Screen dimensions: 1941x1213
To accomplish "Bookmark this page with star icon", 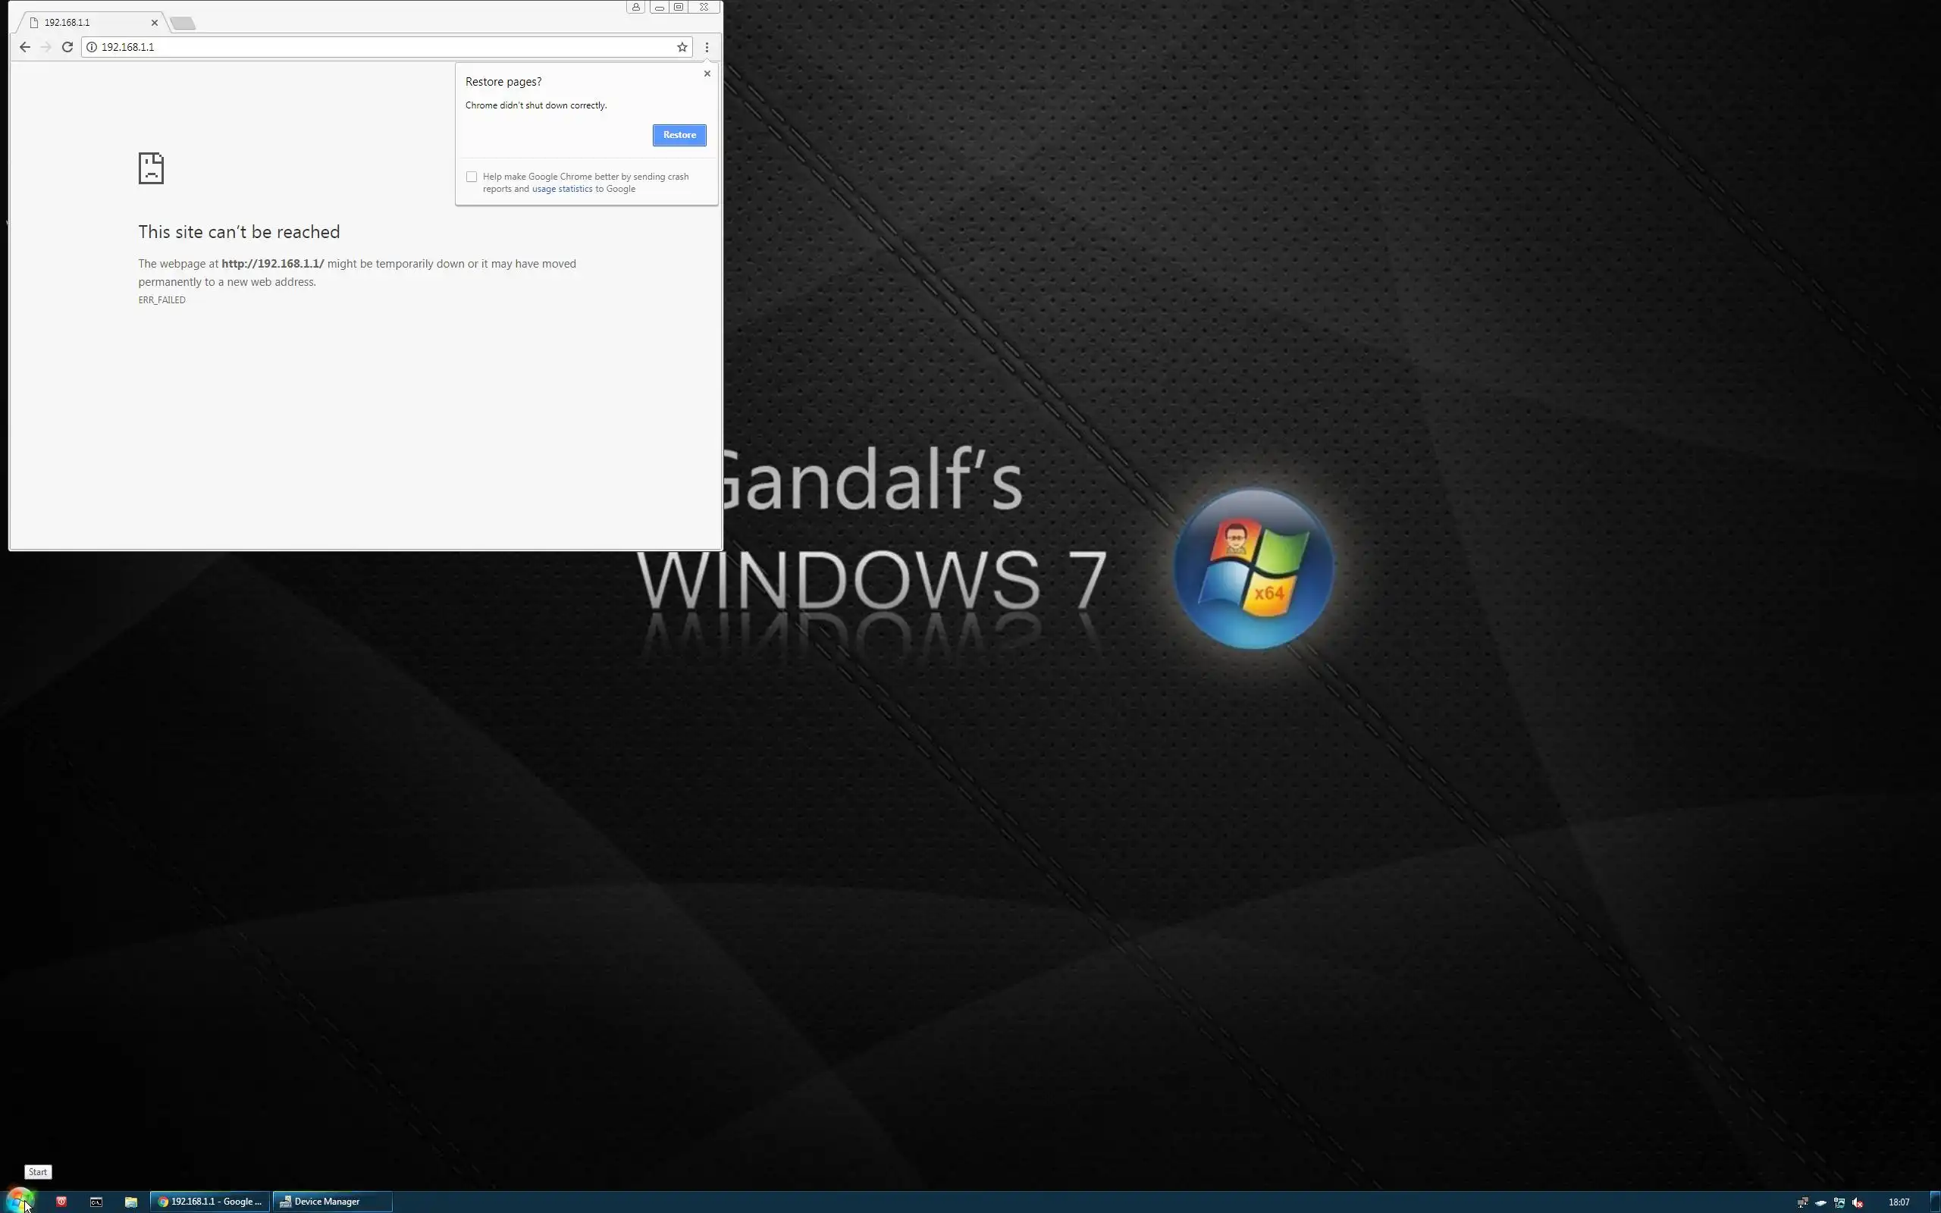I will tap(682, 47).
